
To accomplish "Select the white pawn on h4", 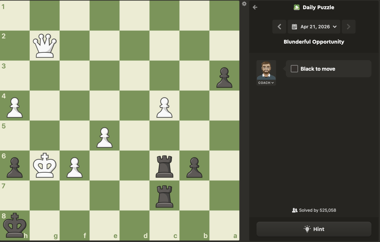I will (x=15, y=108).
